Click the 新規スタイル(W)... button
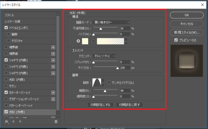 click(187, 32)
